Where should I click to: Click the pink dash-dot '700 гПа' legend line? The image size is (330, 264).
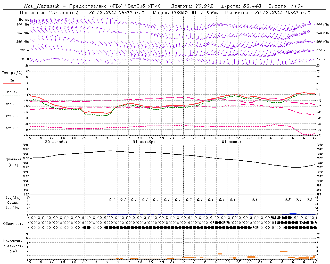click(x=11, y=119)
